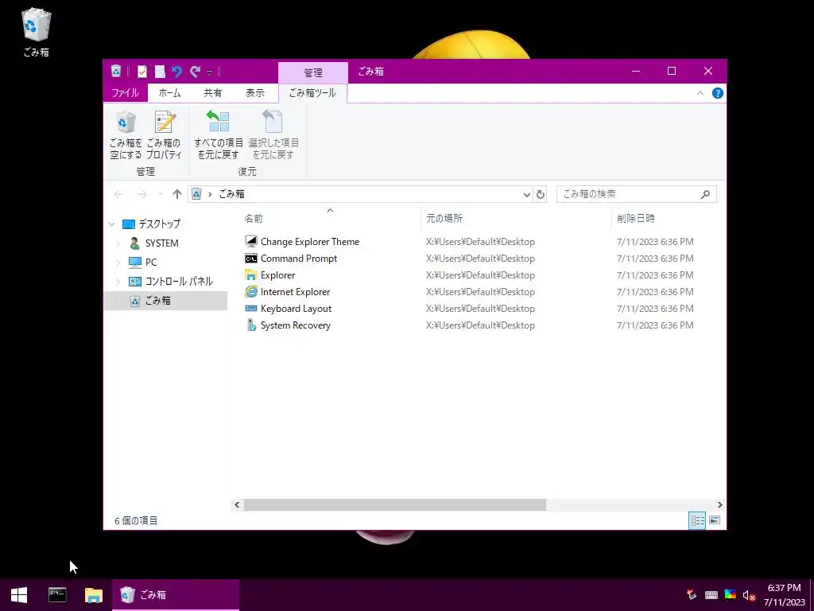Click the Redo arrow in title bar

(196, 71)
